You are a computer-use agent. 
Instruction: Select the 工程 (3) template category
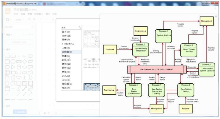71,48
